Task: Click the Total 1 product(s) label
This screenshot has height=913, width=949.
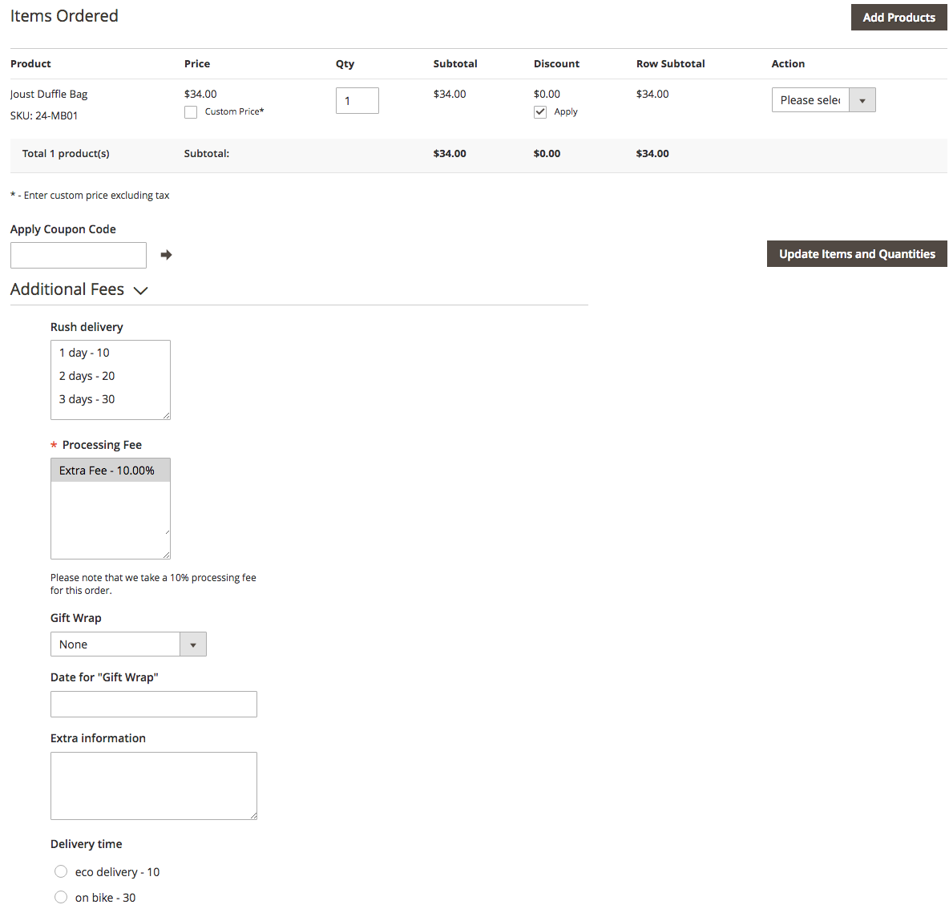Action: pos(66,154)
